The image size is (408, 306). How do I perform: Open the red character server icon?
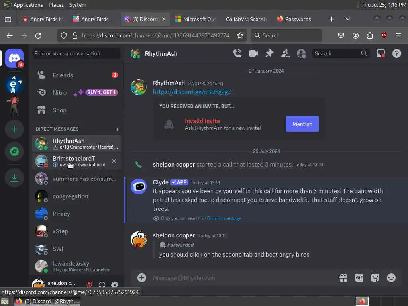[14, 106]
